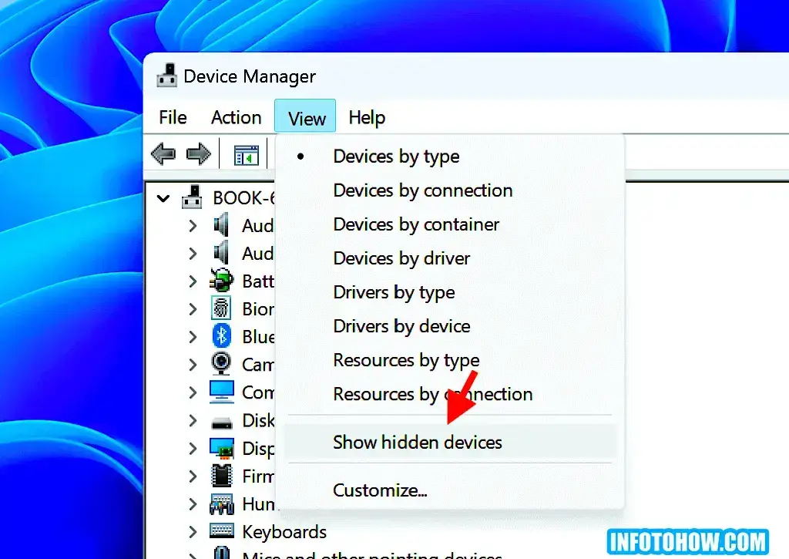
Task: Select the Hun tree label
Action: point(258,503)
